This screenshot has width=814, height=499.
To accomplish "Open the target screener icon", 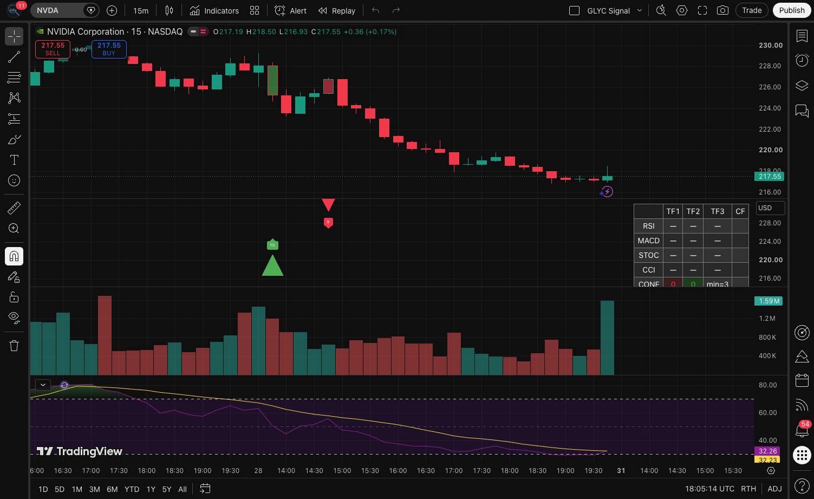I will point(802,332).
